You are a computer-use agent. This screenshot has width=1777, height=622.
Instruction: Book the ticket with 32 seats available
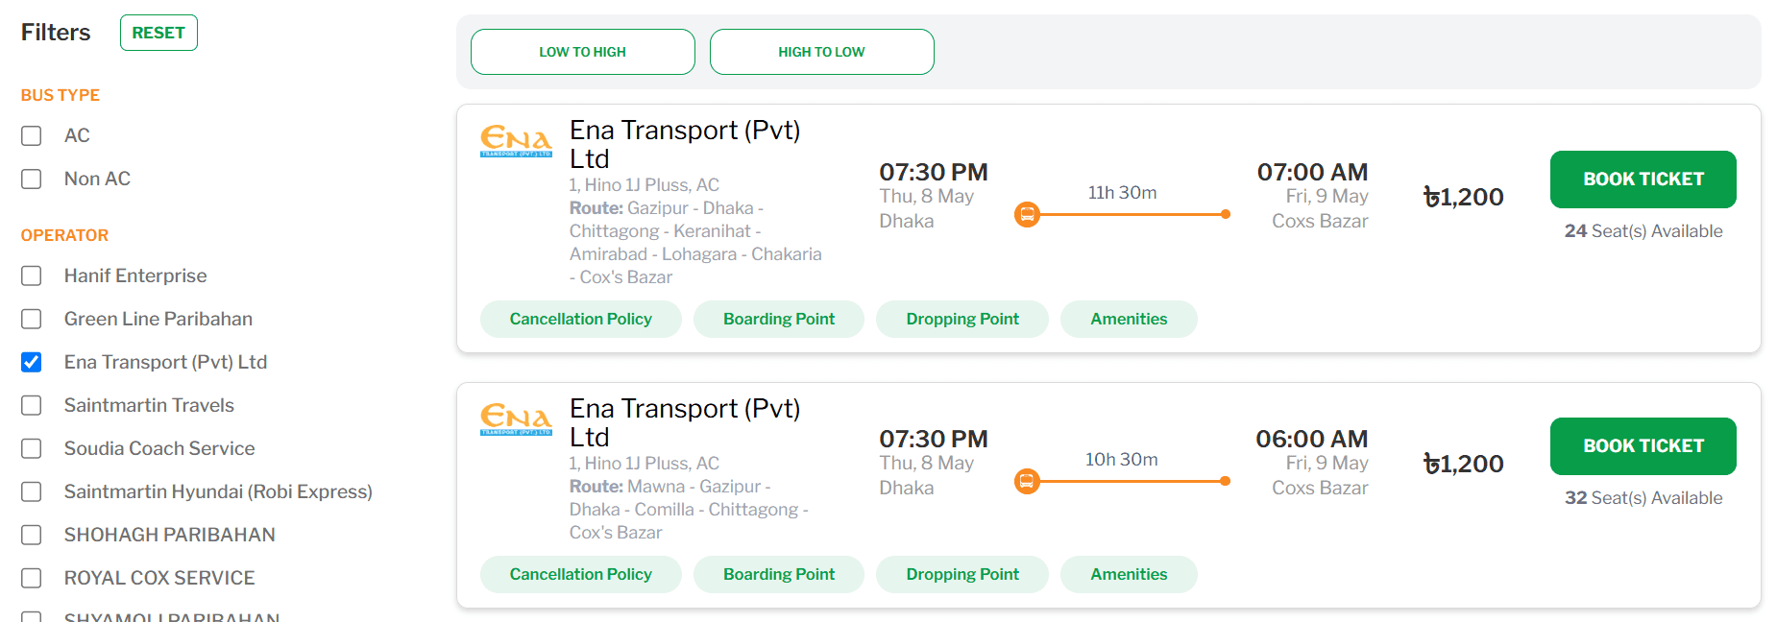(1643, 446)
